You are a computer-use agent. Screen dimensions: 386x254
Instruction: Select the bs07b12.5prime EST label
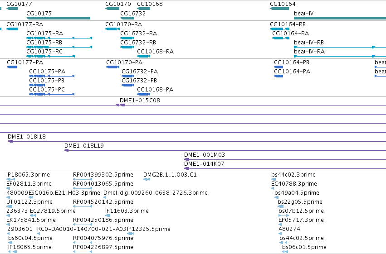[301, 211]
